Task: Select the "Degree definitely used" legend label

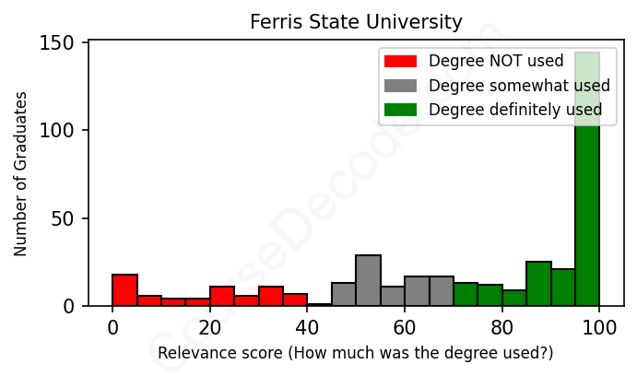Action: tap(515, 110)
